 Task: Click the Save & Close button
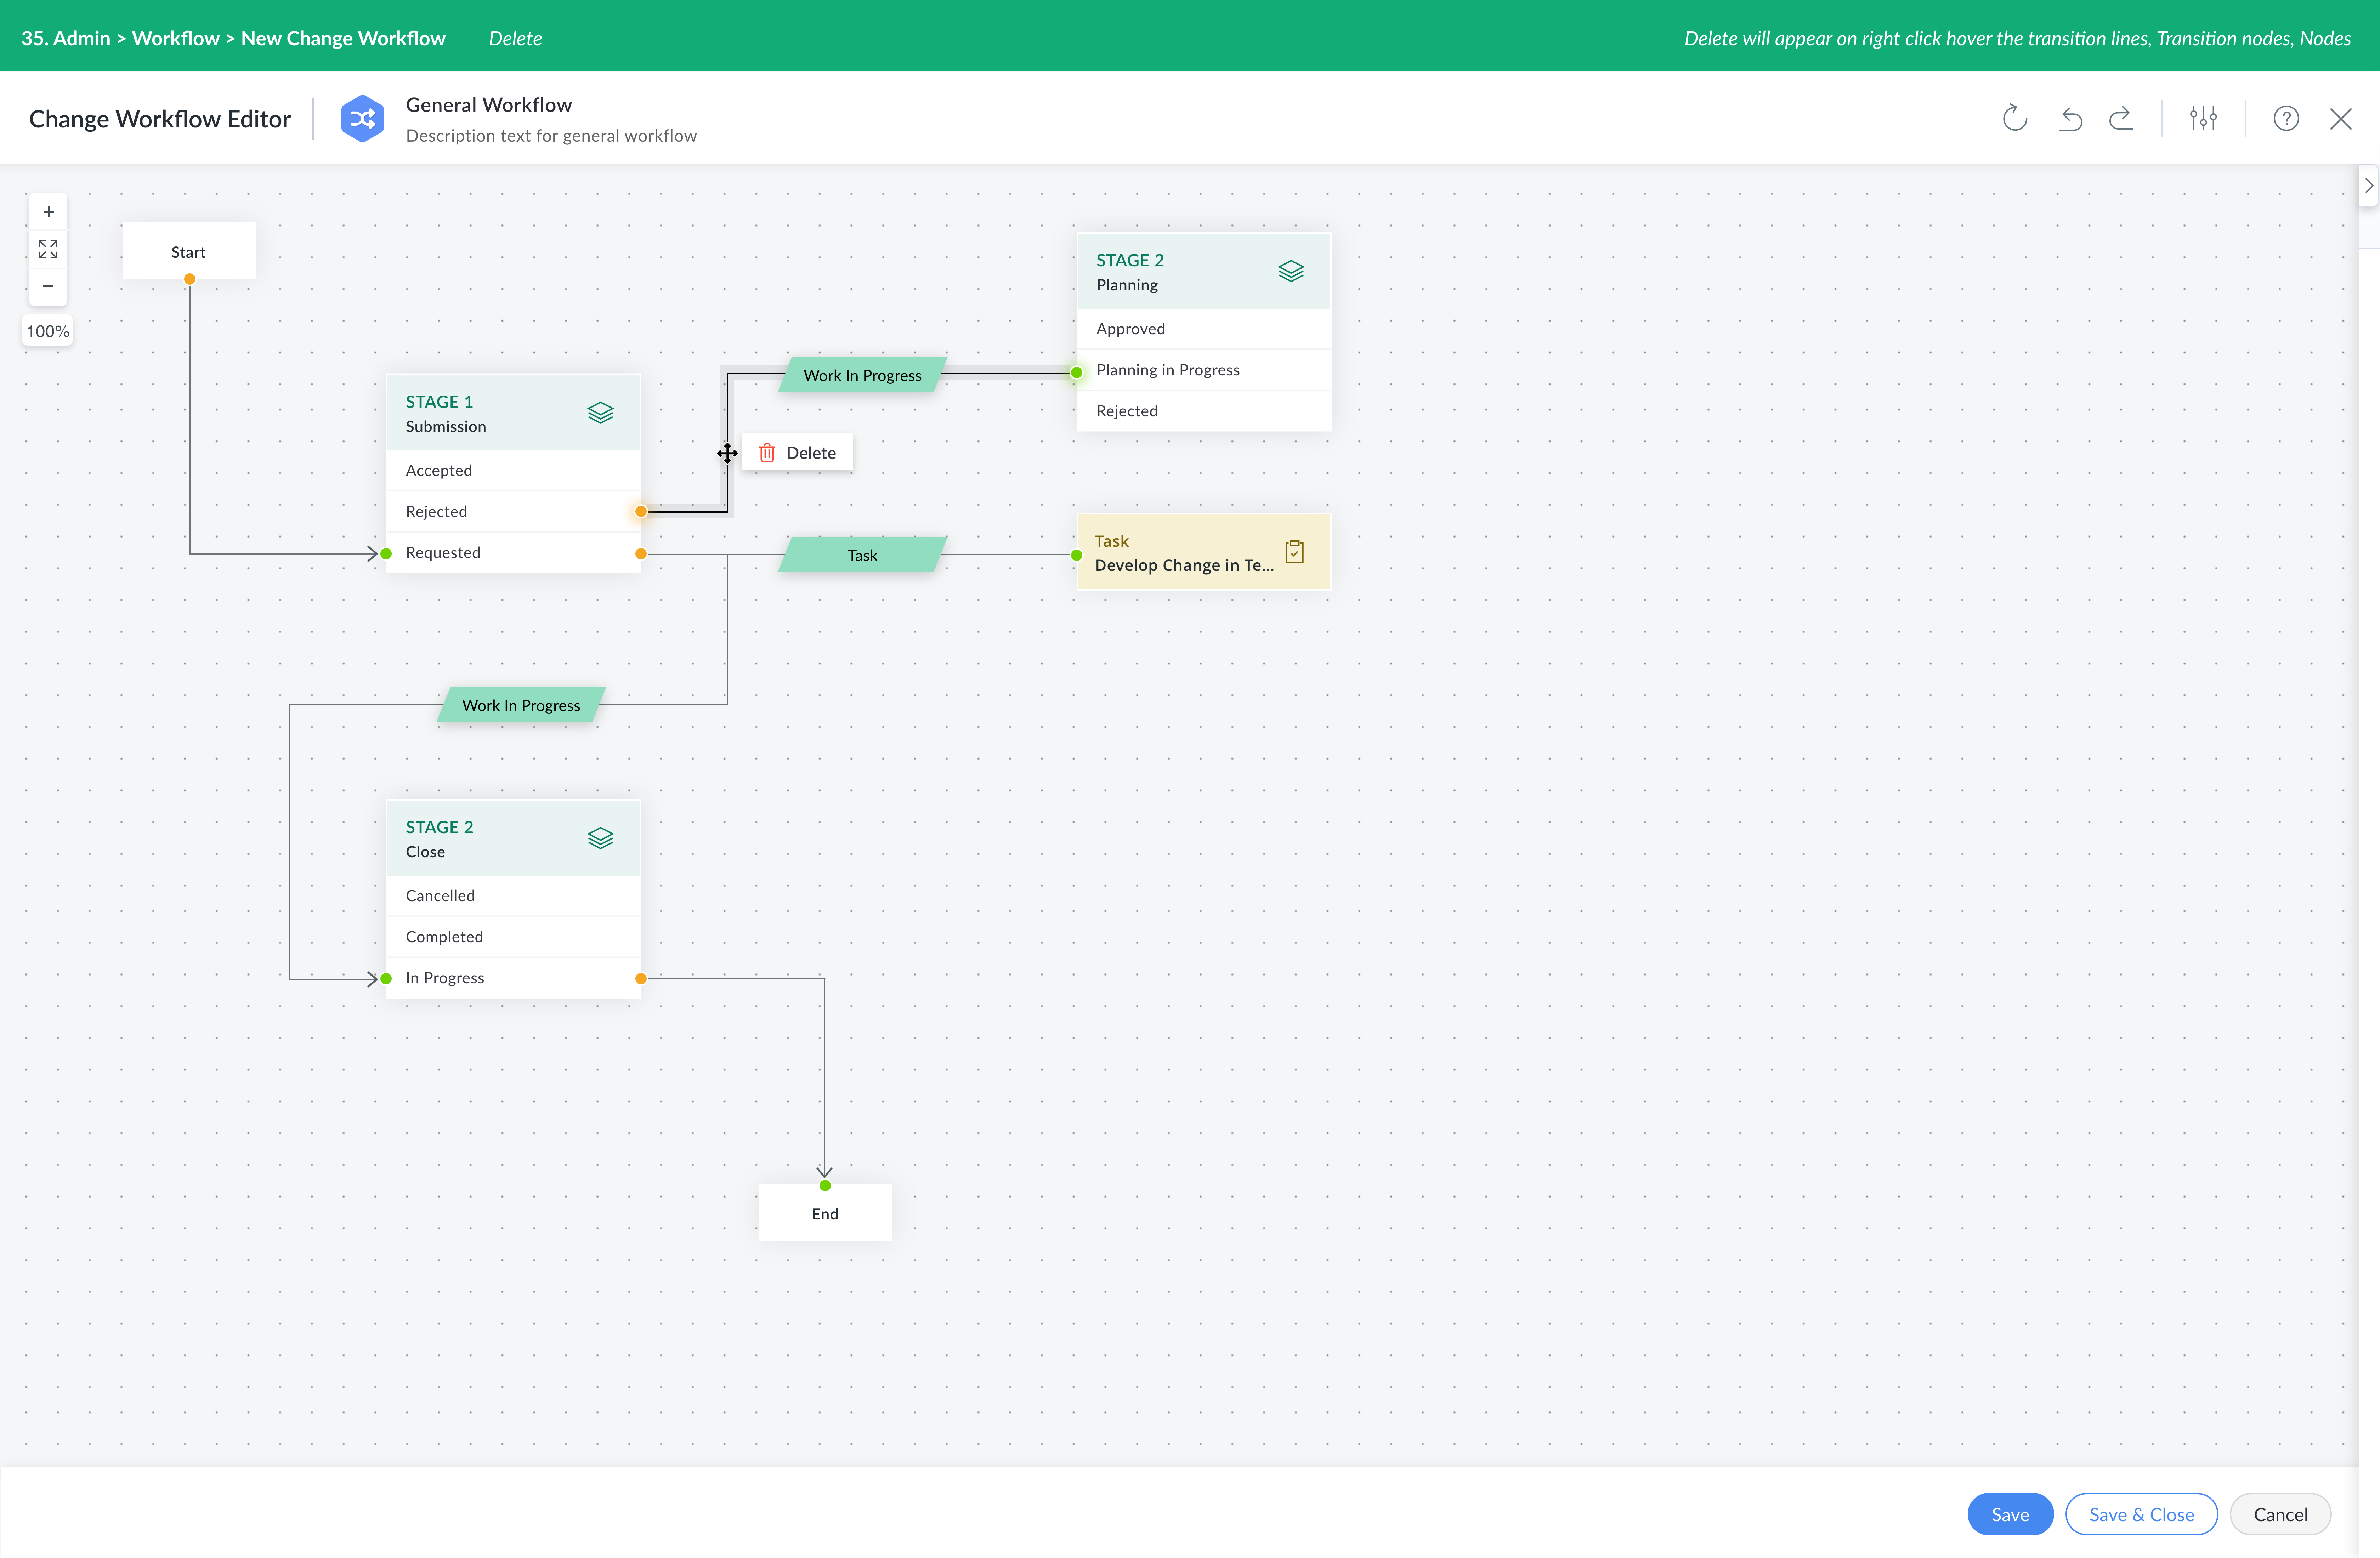[x=2141, y=1514]
